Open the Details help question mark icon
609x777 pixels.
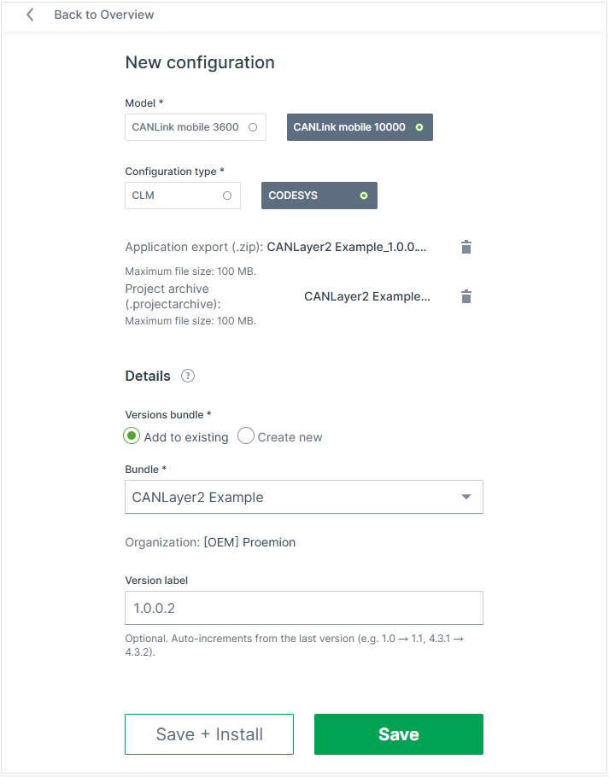[188, 376]
